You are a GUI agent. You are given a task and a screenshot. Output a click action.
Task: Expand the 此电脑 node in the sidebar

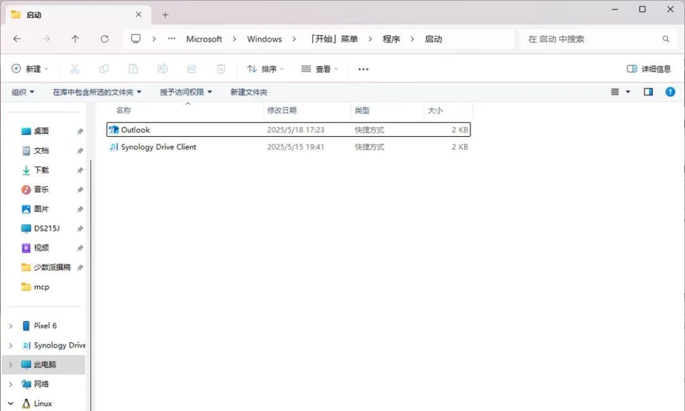click(11, 365)
